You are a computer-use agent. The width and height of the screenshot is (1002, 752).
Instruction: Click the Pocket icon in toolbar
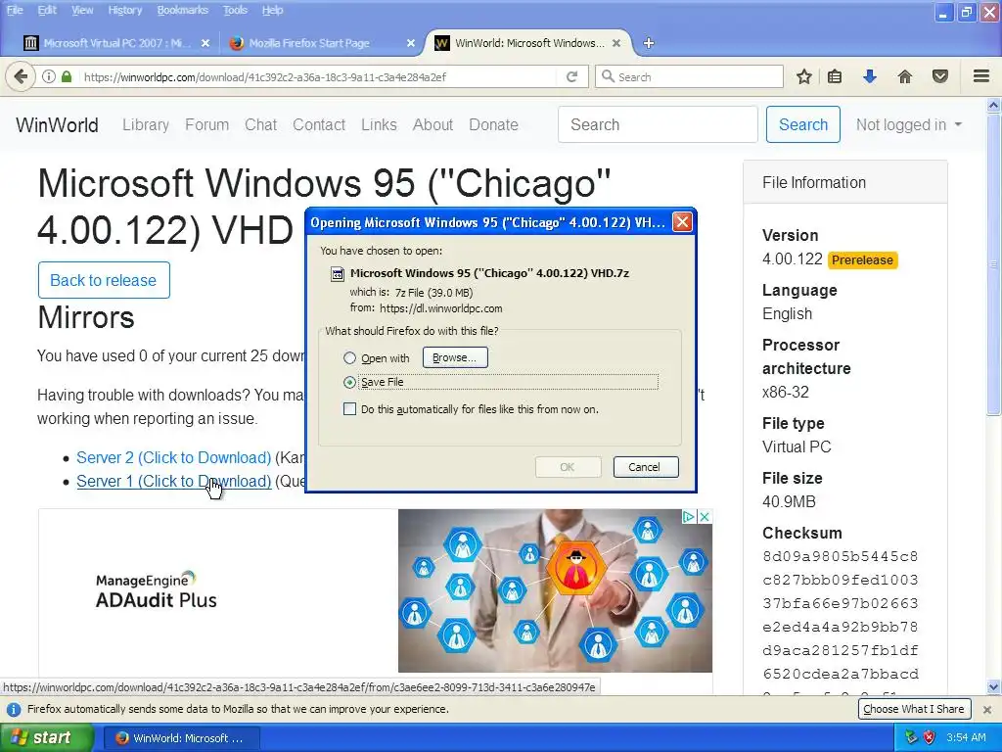coord(940,76)
